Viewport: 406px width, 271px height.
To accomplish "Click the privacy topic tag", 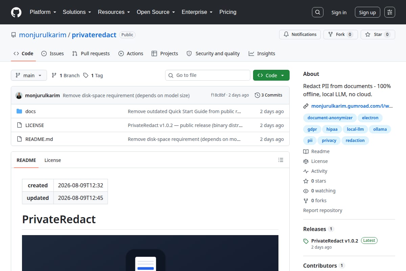I will coord(329,140).
